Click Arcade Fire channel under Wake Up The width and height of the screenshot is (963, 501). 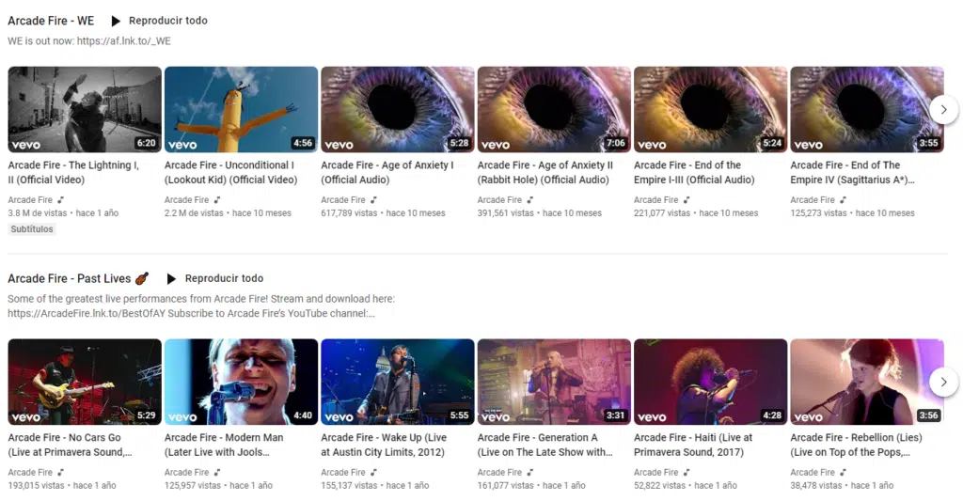343,473
